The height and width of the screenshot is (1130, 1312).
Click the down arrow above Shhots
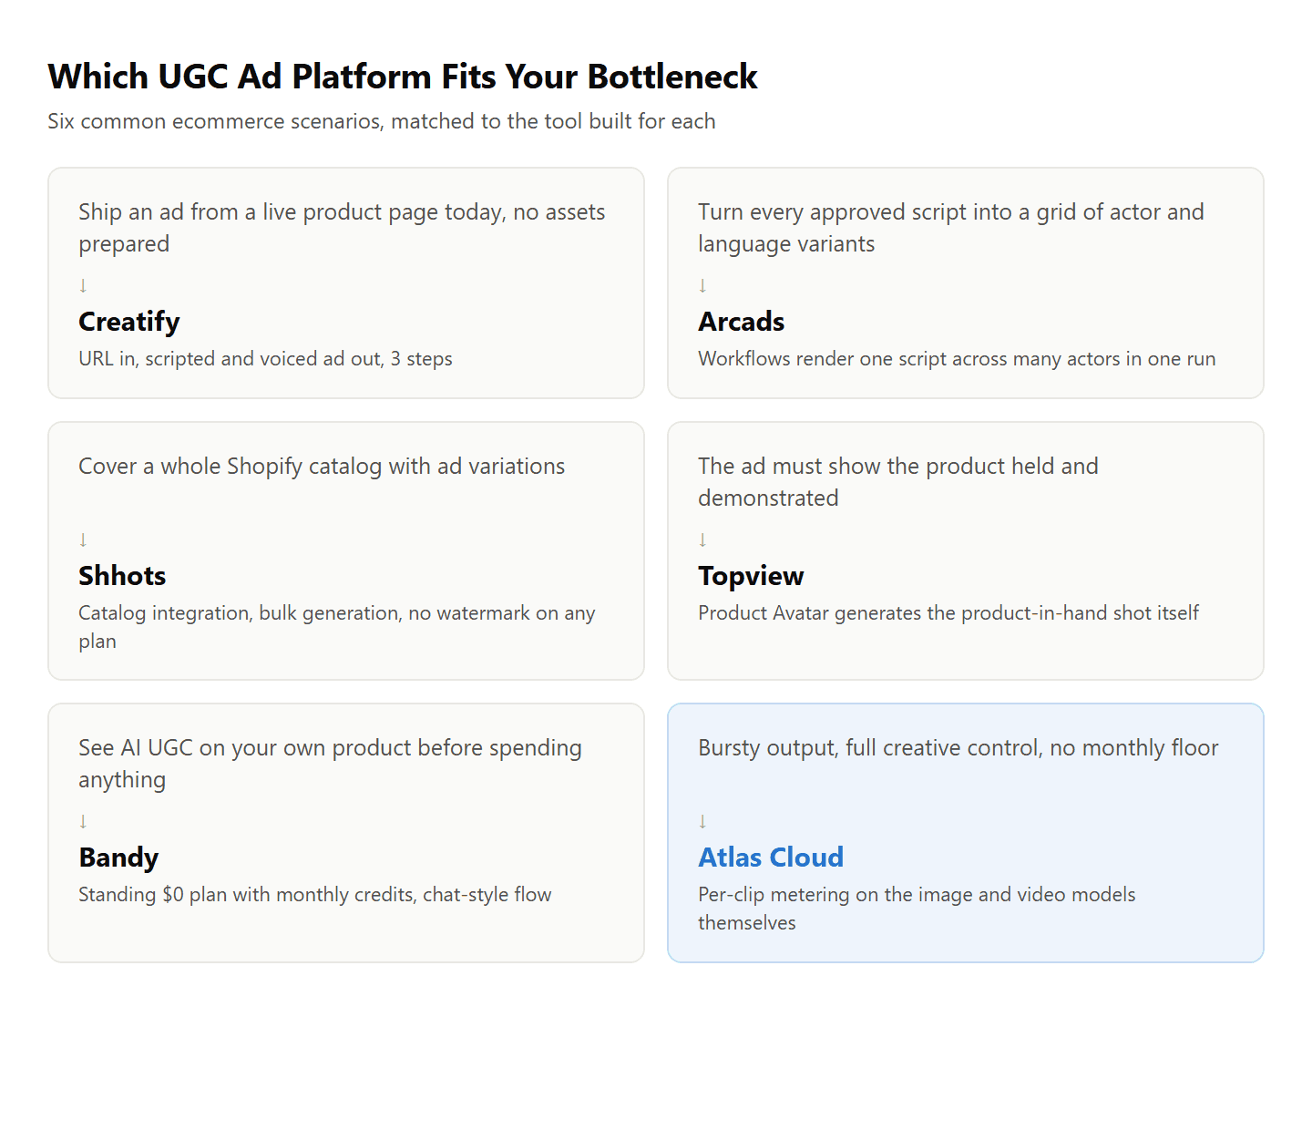pyautogui.click(x=83, y=540)
